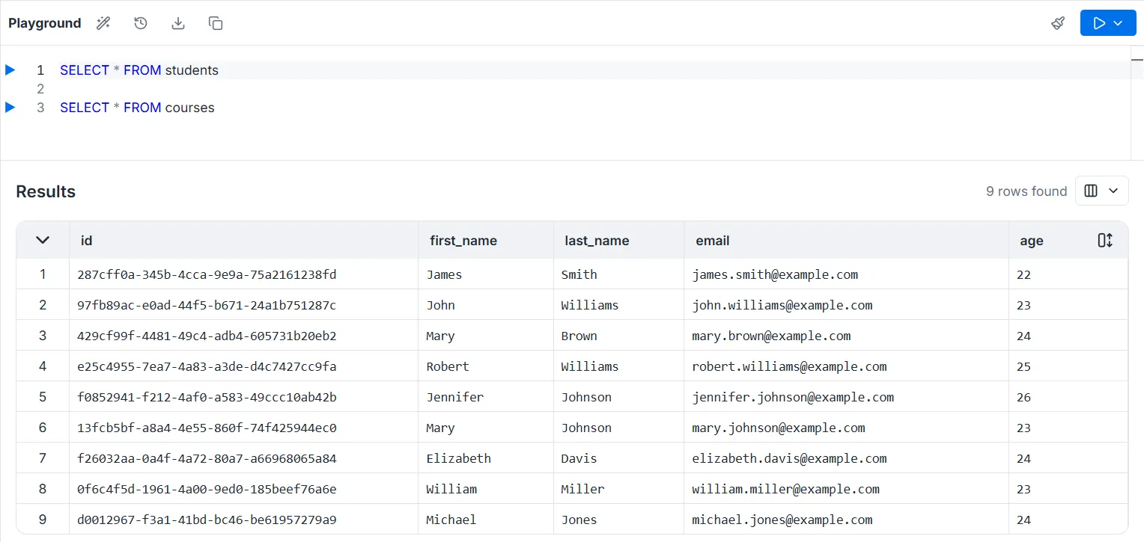Click the id column header
The image size is (1144, 542).
click(87, 241)
